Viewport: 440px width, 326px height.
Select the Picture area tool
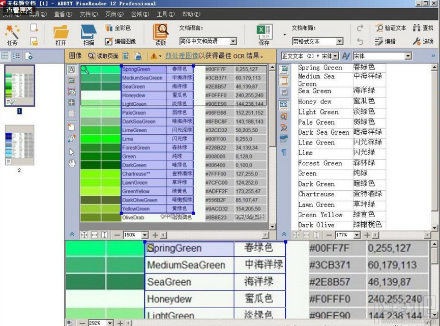72,80
